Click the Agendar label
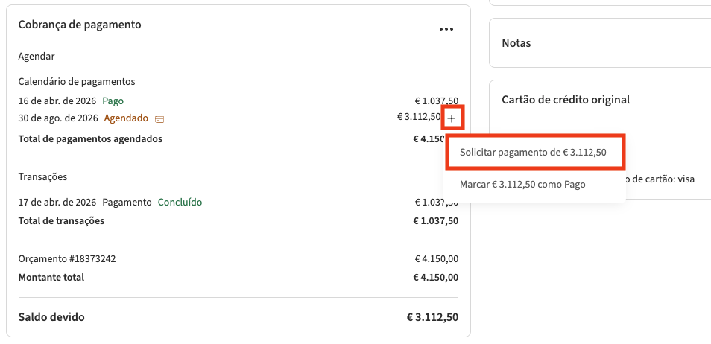Viewport: 711px width, 344px height. point(37,57)
